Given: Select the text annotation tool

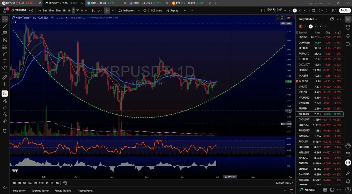Looking at the screenshot, I should pos(5,61).
